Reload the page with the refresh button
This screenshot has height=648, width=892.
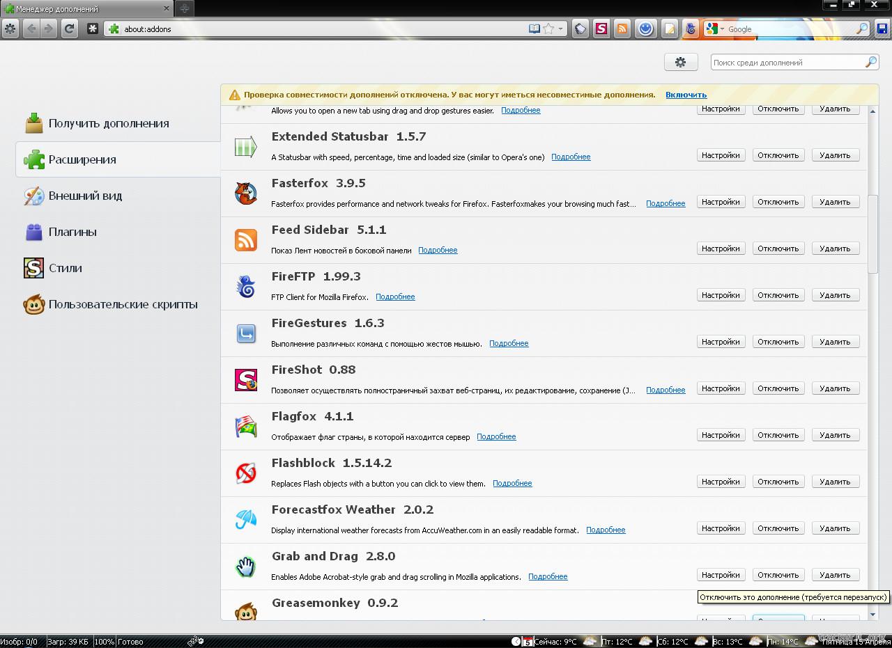pos(68,29)
